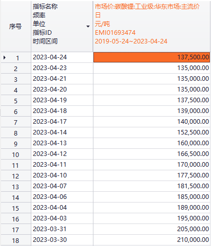The height and width of the screenshot is (246, 211).
Task: Click date cell 2023-04-11
Action: (x=62, y=165)
